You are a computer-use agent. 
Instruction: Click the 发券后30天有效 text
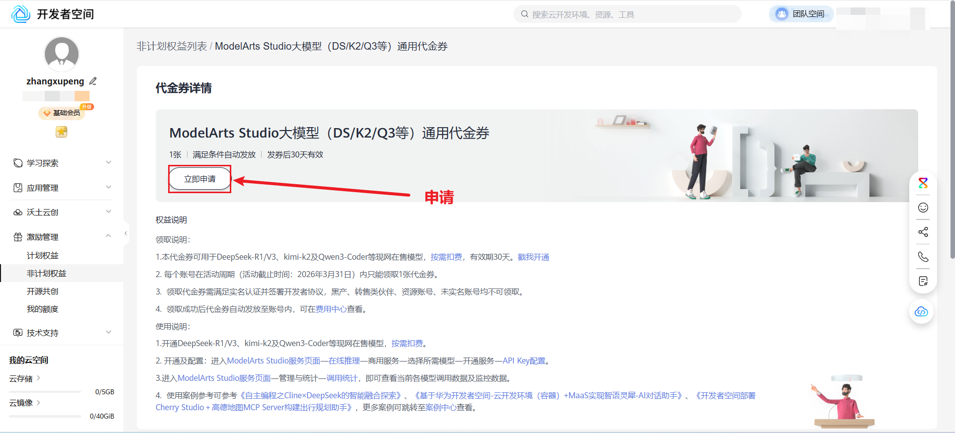295,154
